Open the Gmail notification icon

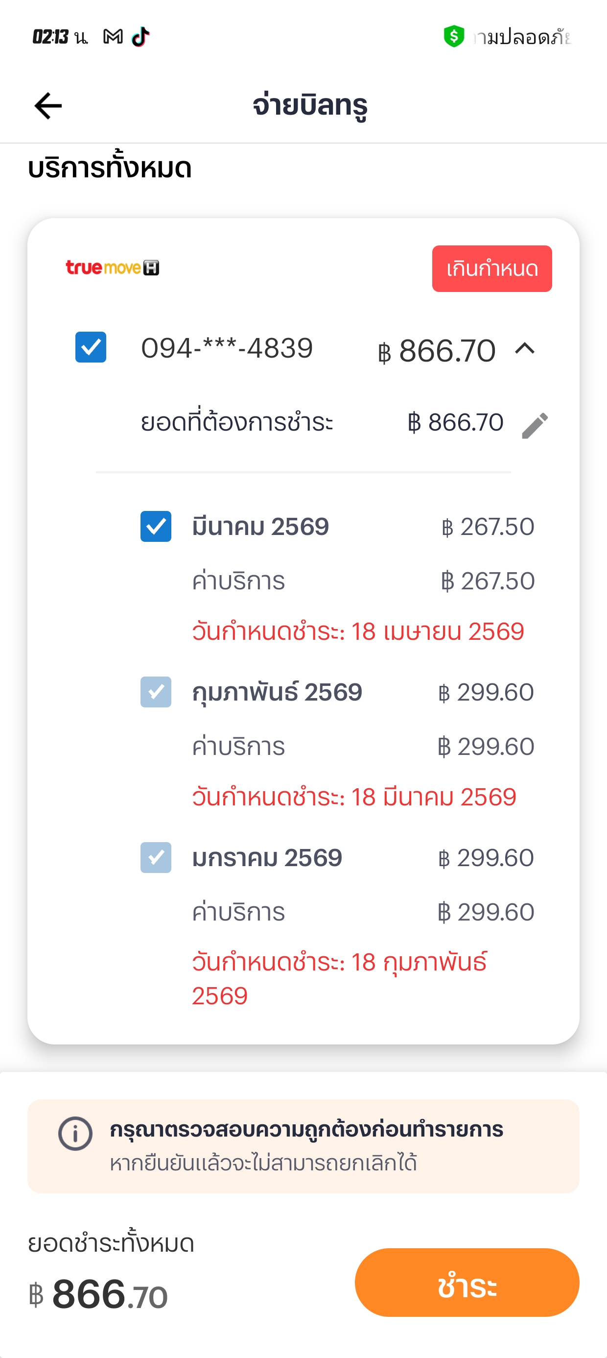tap(113, 37)
